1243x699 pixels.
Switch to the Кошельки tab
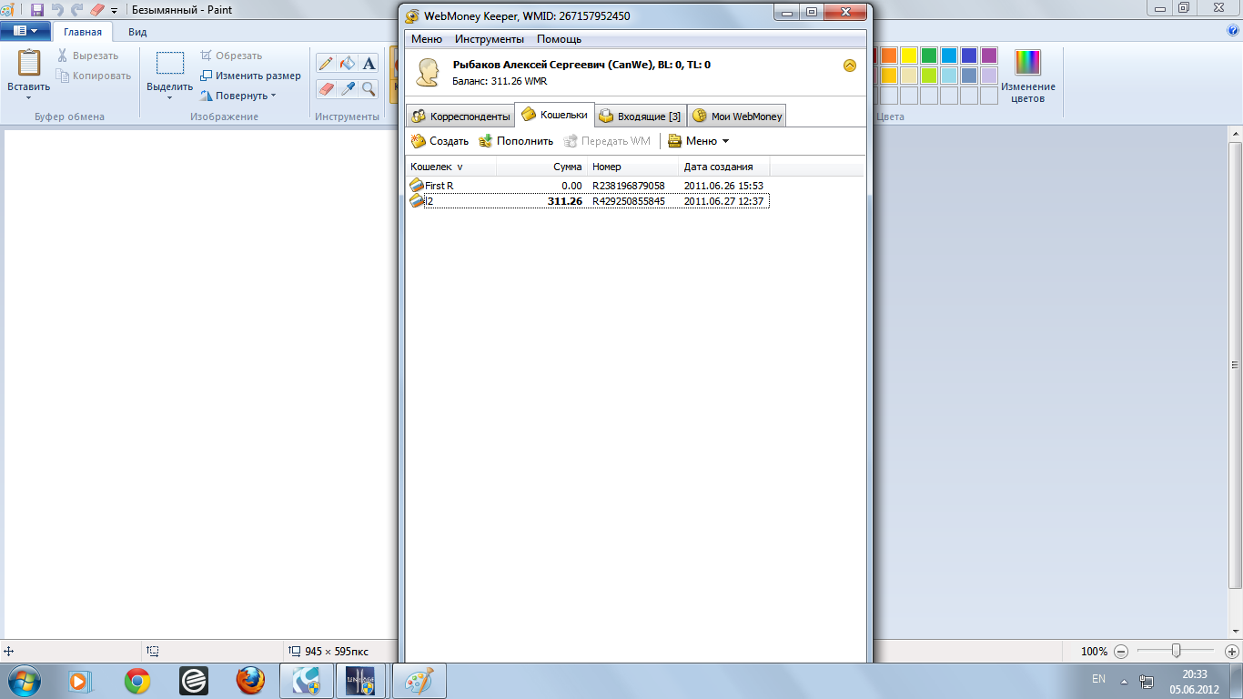click(554, 115)
